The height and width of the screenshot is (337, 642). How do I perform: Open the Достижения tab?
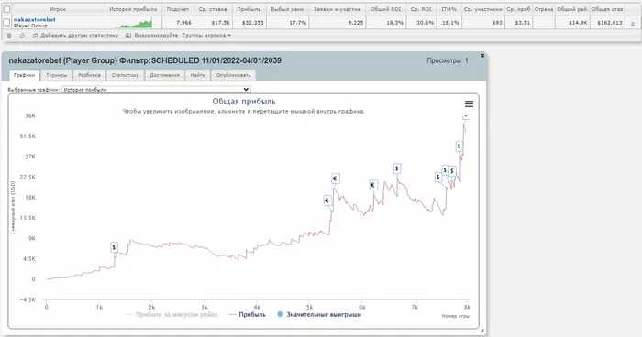[164, 75]
